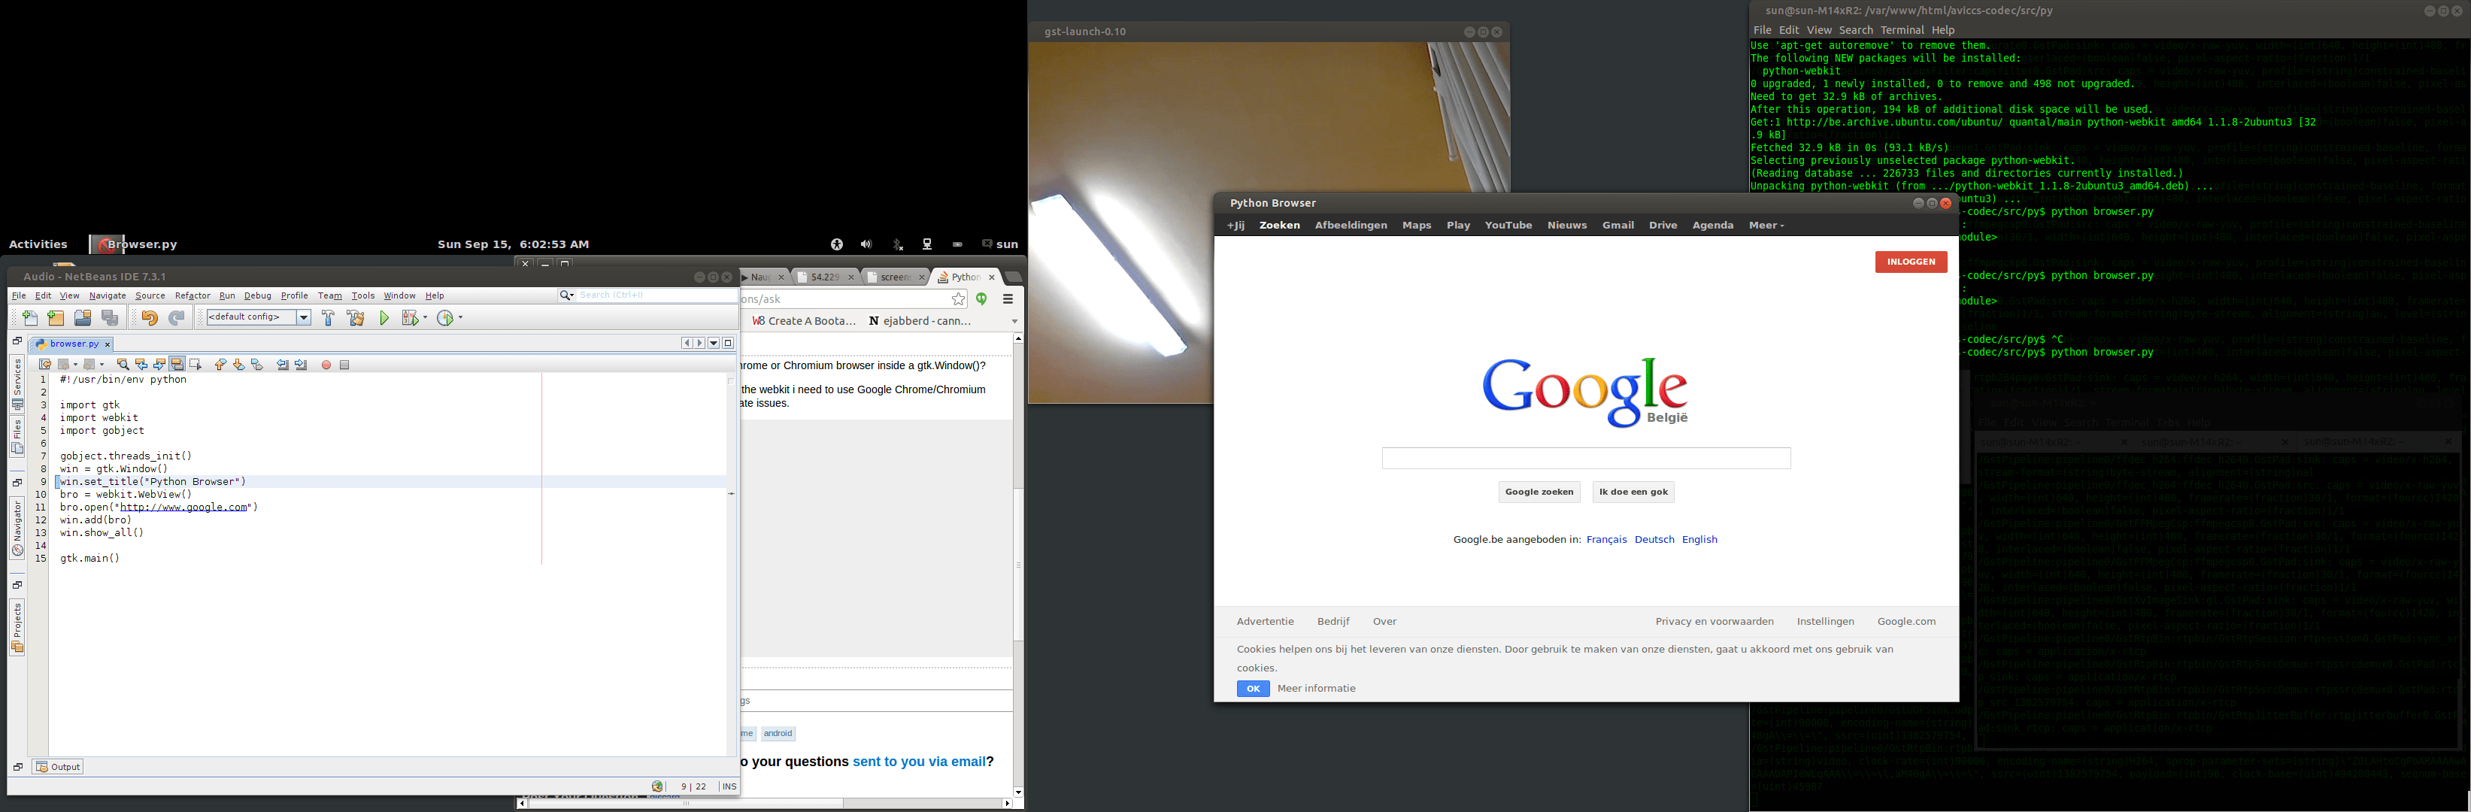The width and height of the screenshot is (2471, 812).
Task: Switch to the browser.py editor tab
Action: pyautogui.click(x=73, y=343)
